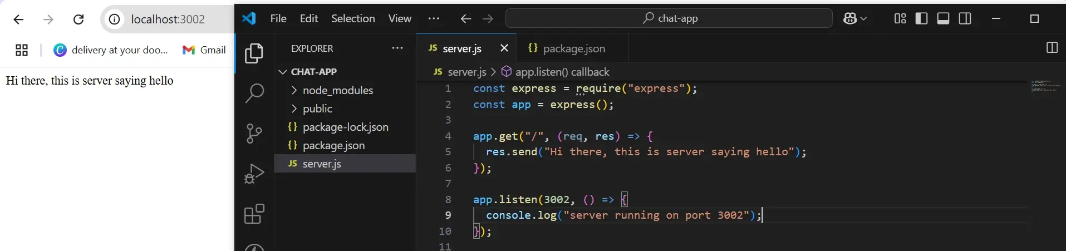Screen dimensions: 1066x251
Task: Split the editor to the right
Action: click(x=1052, y=48)
